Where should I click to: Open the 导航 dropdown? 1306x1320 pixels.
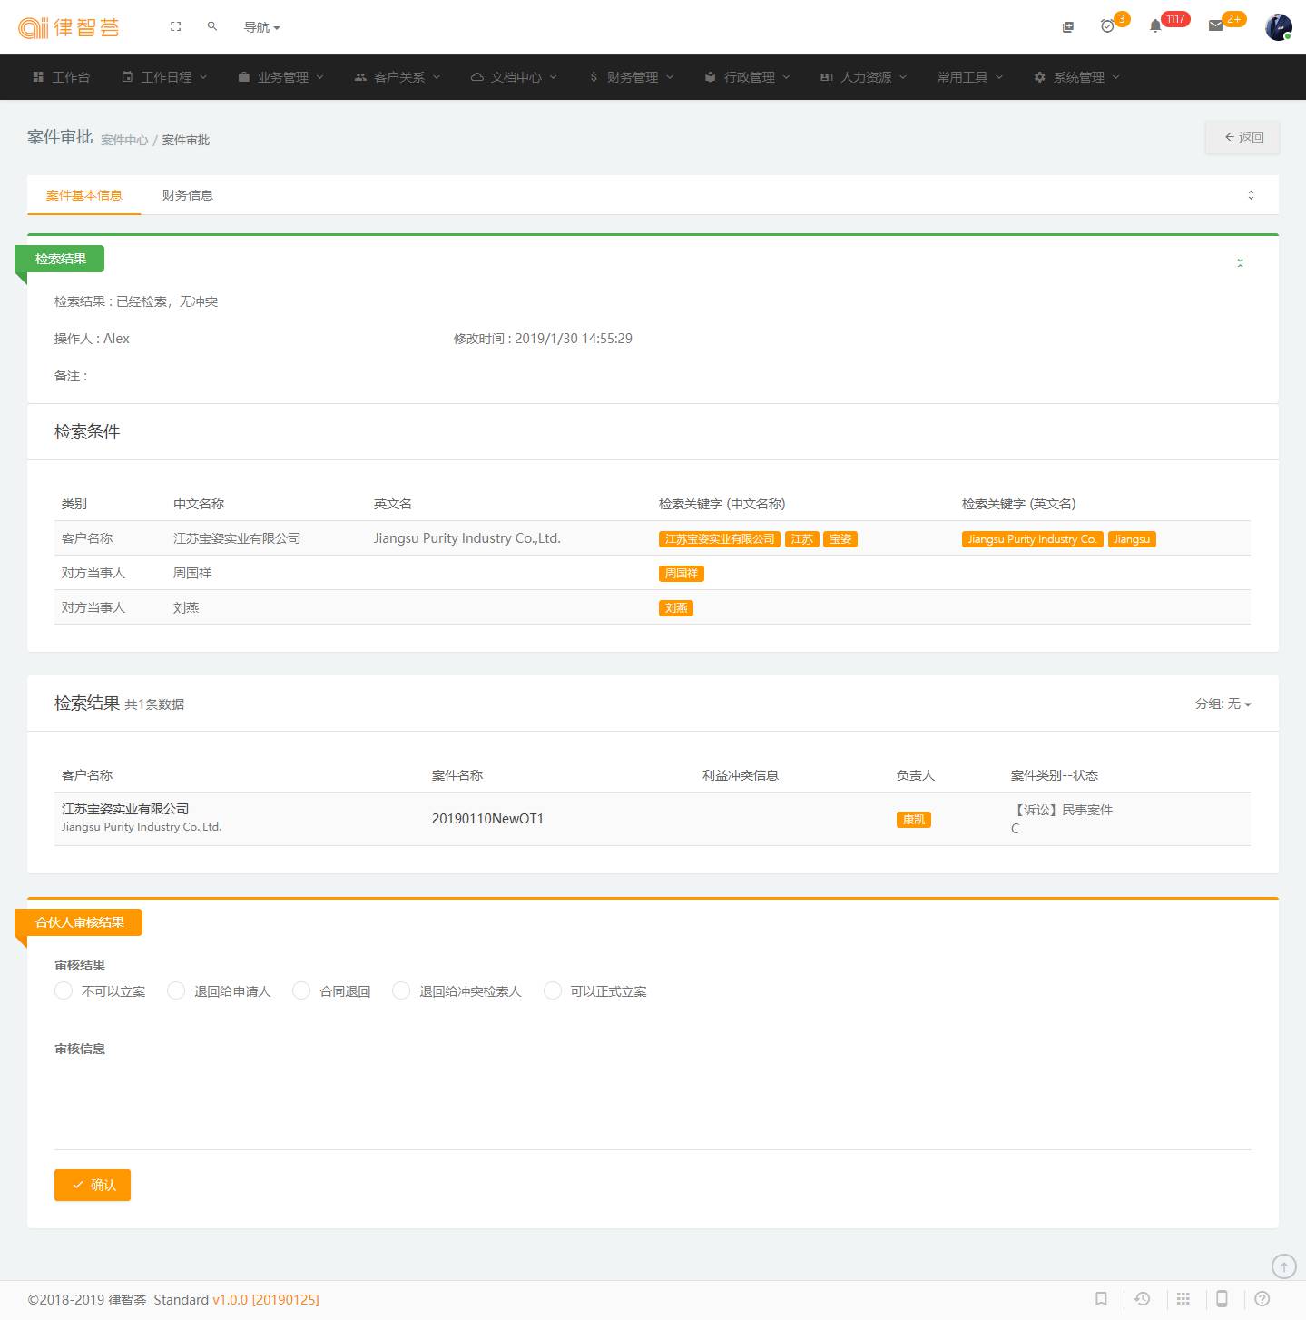coord(261,27)
